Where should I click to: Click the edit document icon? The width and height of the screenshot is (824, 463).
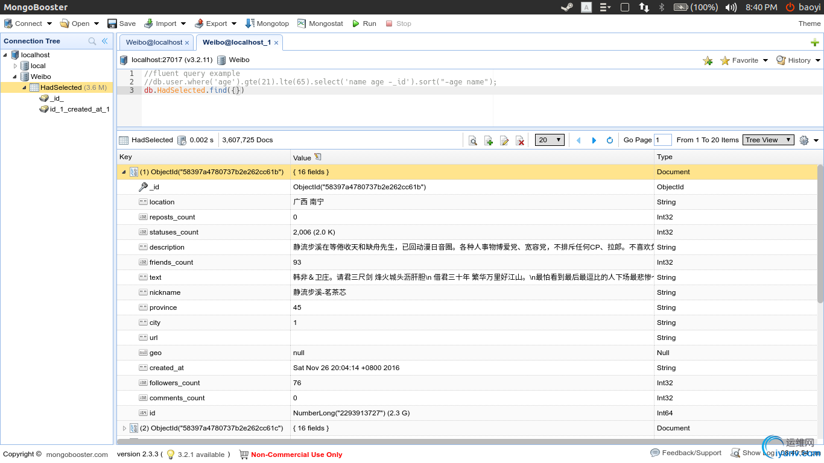click(x=504, y=140)
